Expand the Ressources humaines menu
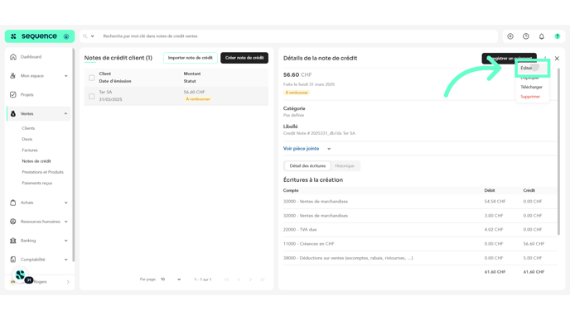 click(65, 222)
